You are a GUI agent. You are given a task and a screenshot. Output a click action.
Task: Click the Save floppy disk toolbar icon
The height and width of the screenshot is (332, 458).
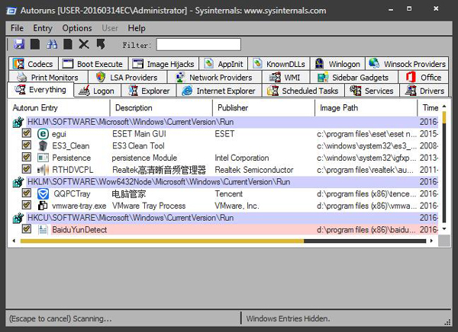[x=19, y=44]
